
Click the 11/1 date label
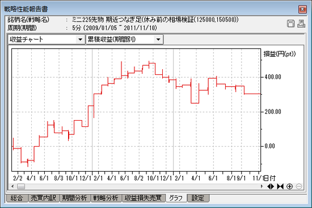pyautogui.click(x=258, y=178)
